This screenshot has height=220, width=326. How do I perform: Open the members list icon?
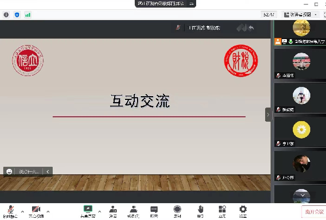(133, 210)
